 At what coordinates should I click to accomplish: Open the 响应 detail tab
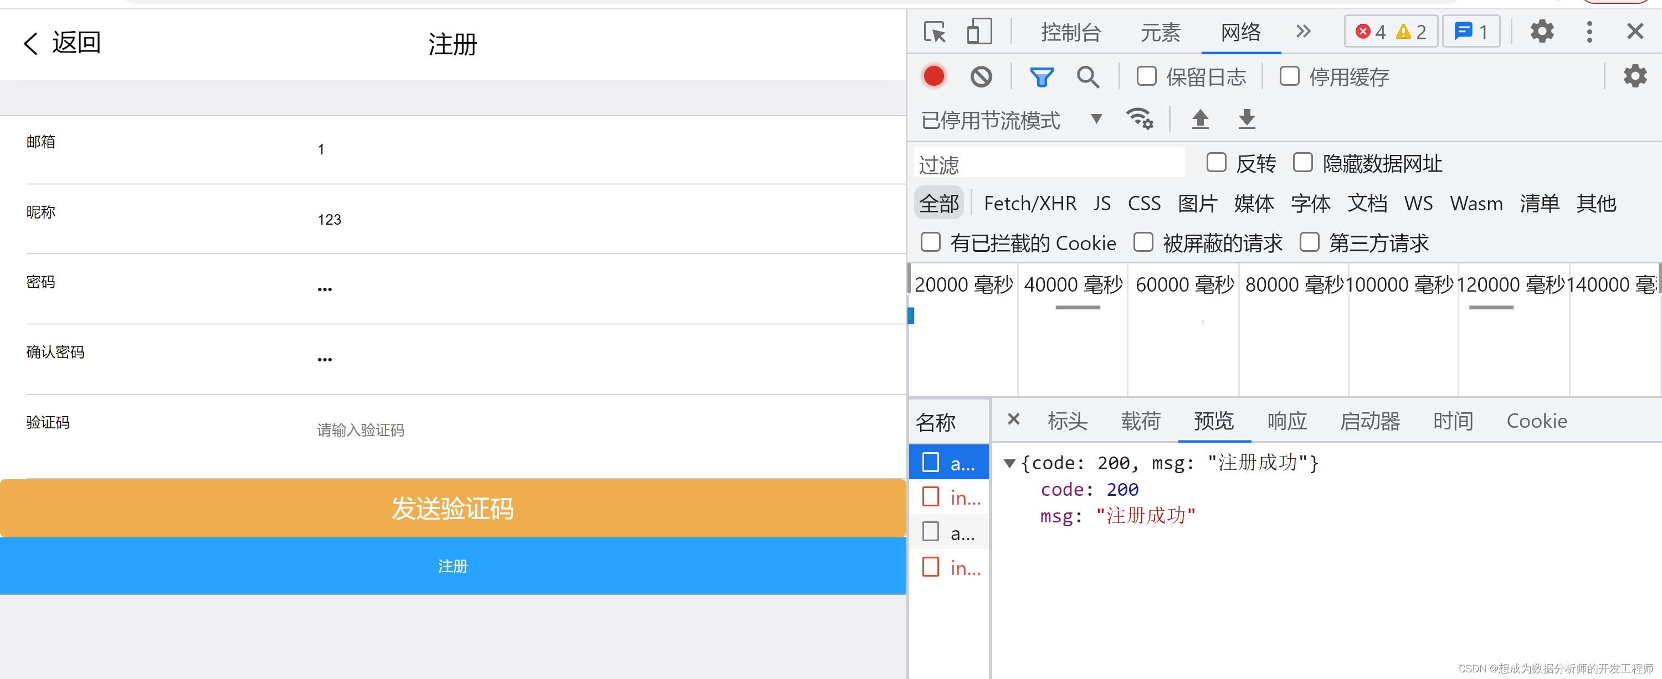pyautogui.click(x=1286, y=421)
